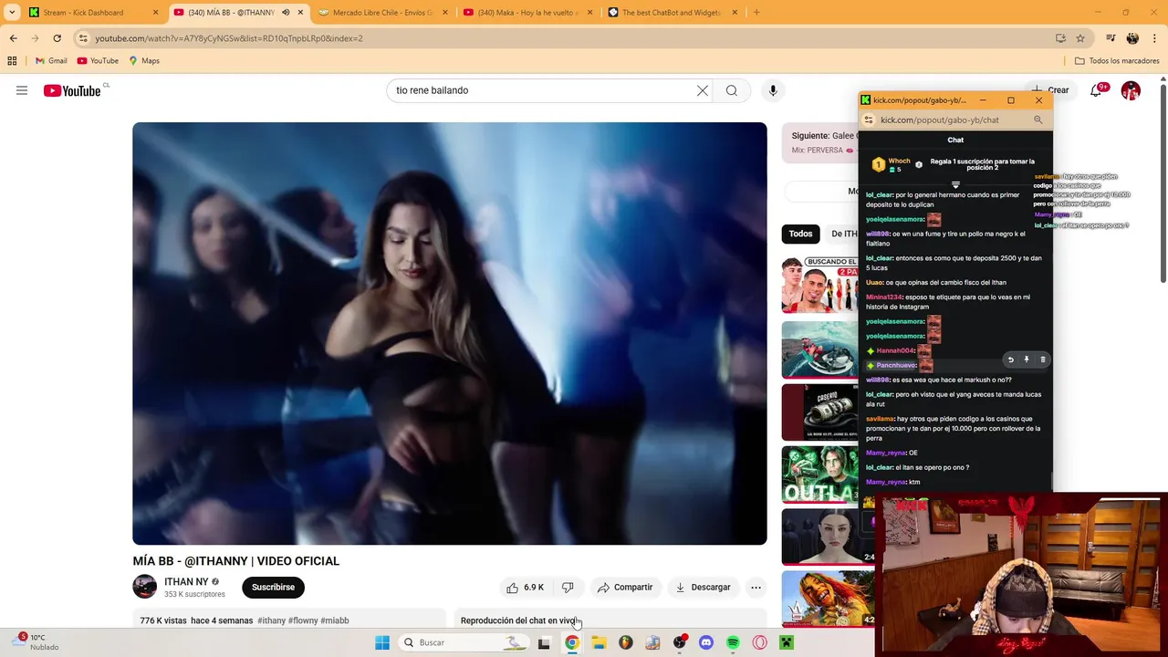
Task: Click the #miabb hashtag
Action: pos(335,620)
